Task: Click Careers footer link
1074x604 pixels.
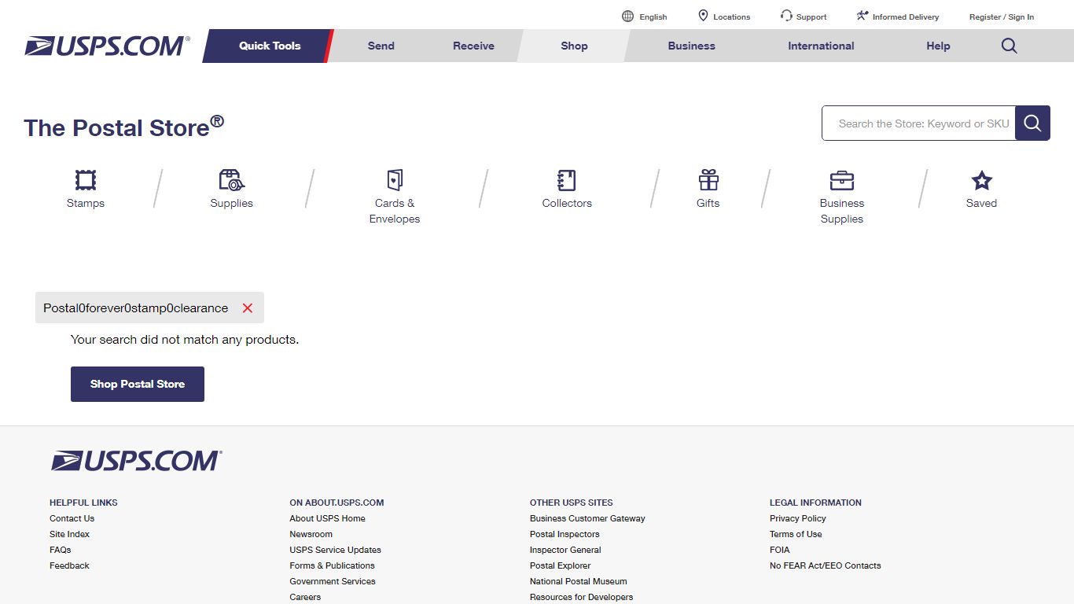Action: pos(305,597)
